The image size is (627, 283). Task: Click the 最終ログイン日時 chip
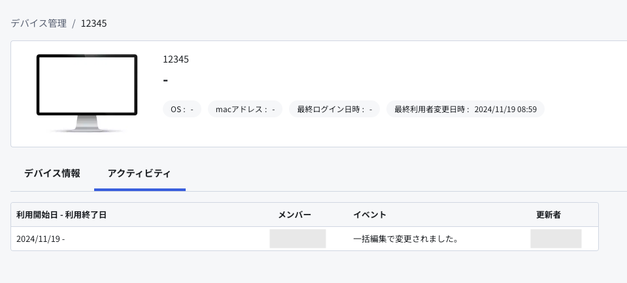point(334,109)
